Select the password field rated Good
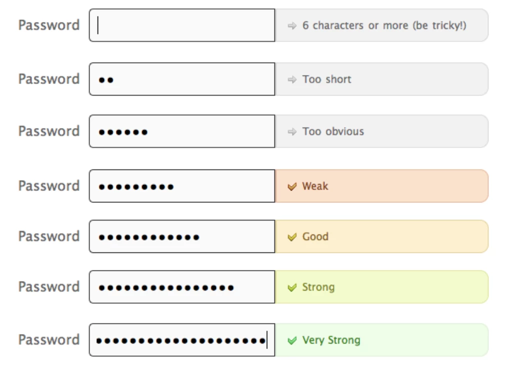511x369 pixels. (182, 236)
